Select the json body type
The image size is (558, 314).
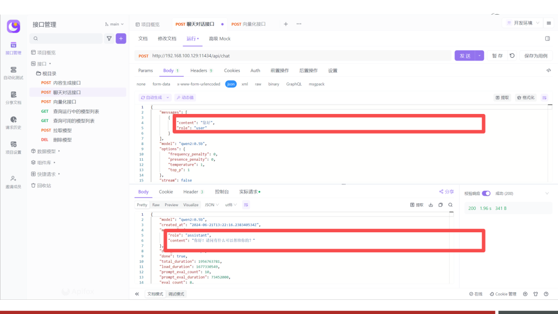tap(231, 84)
